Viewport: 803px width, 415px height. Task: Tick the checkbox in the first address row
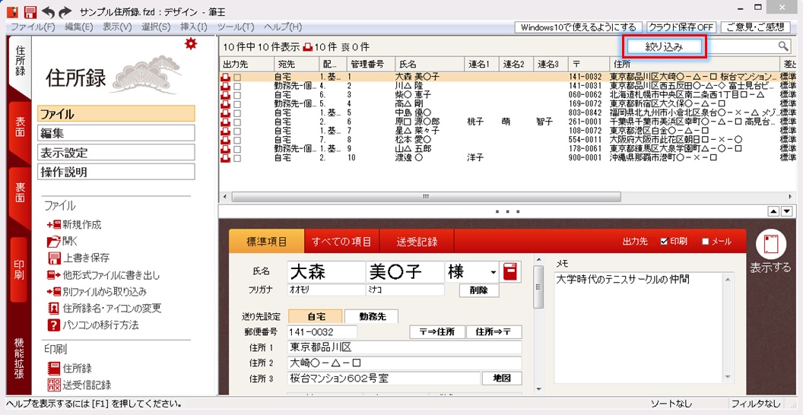[237, 77]
